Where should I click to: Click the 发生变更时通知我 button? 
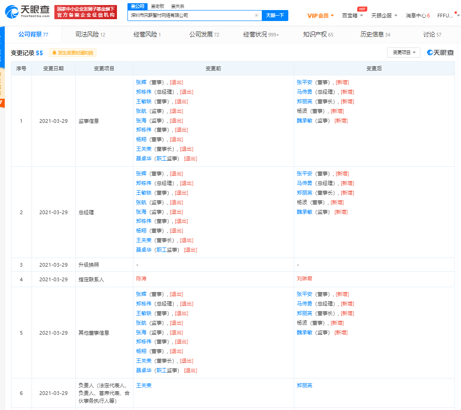pyautogui.click(x=73, y=53)
